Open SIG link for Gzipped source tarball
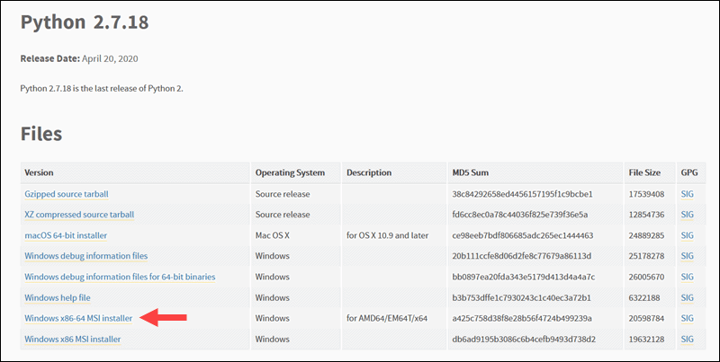The width and height of the screenshot is (720, 362). pos(688,194)
